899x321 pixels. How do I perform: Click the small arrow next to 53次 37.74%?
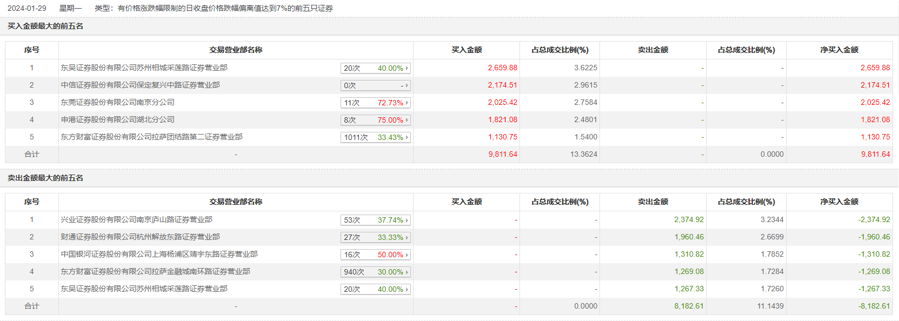tap(407, 220)
